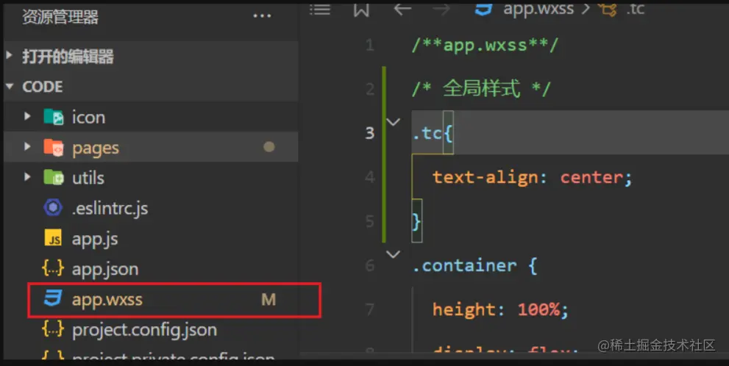Open the explorer more actions ellipsis
Image resolution: width=729 pixels, height=366 pixels.
pyautogui.click(x=262, y=16)
